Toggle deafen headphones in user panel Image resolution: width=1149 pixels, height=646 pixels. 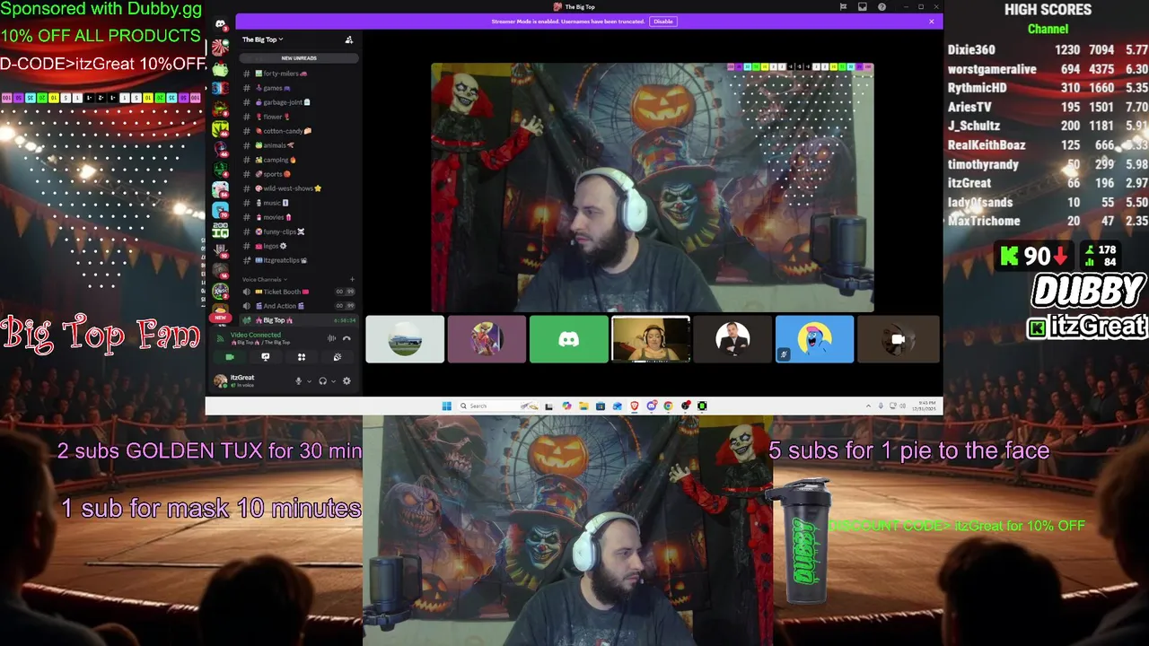click(322, 381)
